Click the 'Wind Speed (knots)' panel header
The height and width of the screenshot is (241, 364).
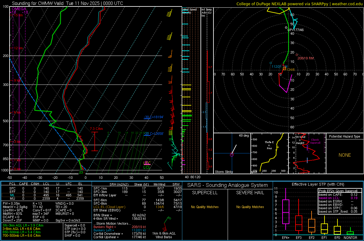pyautogui.click(x=189, y=11)
